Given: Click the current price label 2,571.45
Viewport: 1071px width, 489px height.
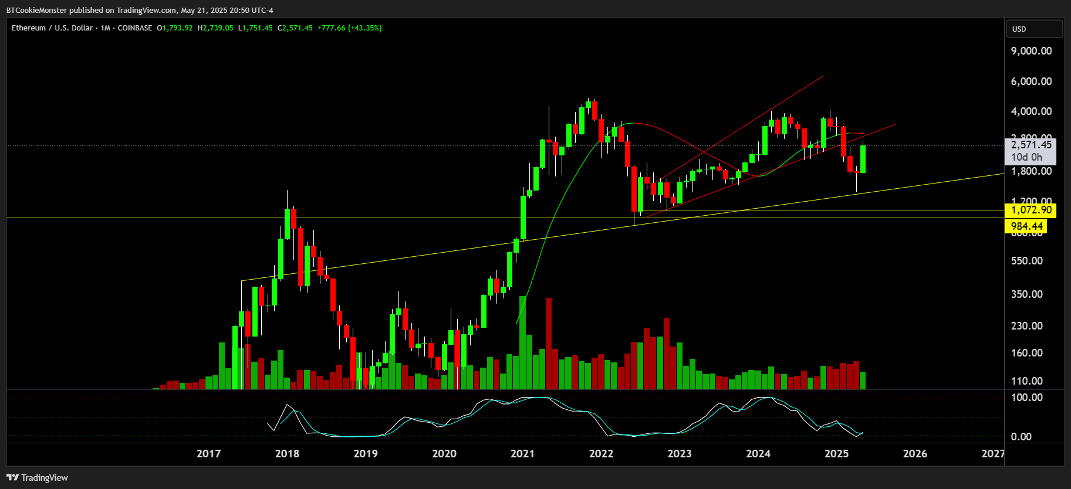Looking at the screenshot, I should click(1031, 145).
